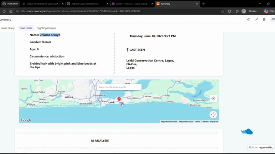
Task: Open the map Terms link
Action: coord(198,121)
